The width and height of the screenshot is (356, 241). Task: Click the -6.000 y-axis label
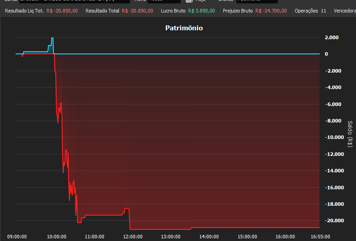point(333,104)
